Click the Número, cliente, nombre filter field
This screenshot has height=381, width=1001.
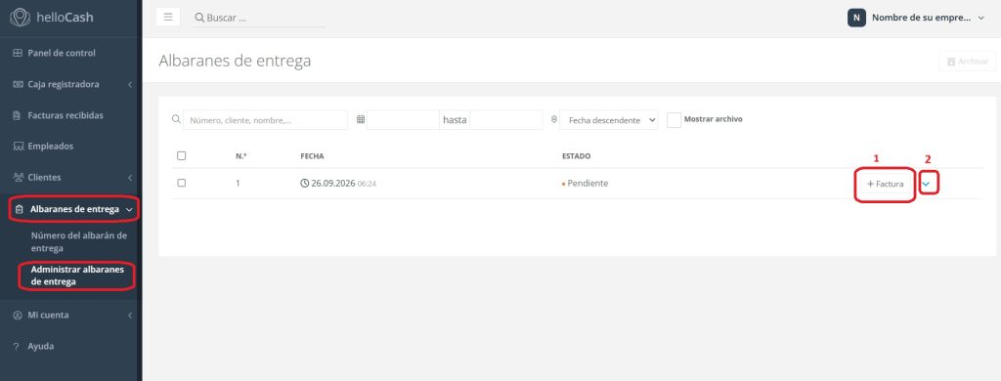pyautogui.click(x=266, y=120)
